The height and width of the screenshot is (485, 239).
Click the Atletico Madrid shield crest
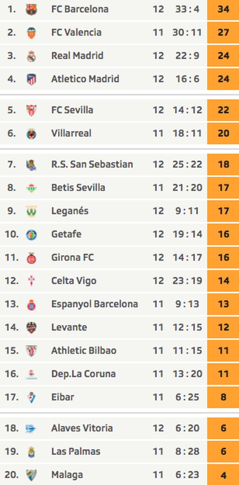(32, 80)
